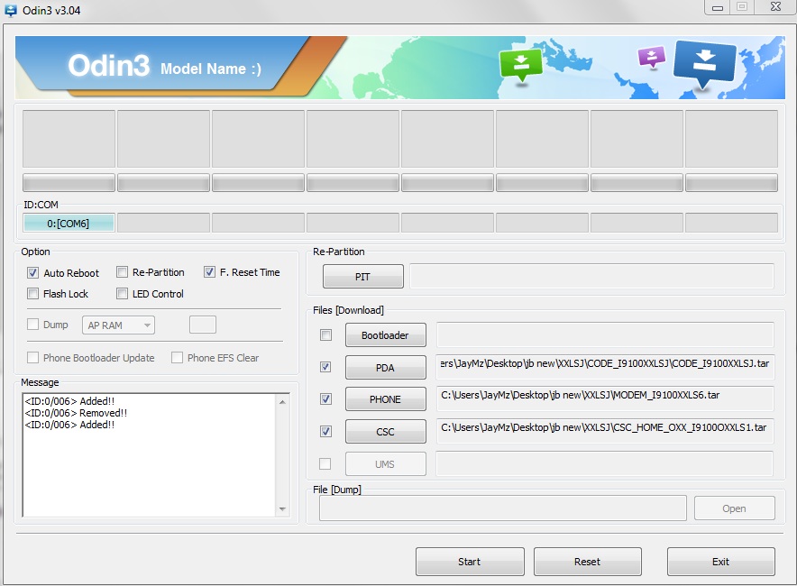This screenshot has width=797, height=586.
Task: Toggle the Auto Reboot checkbox
Action: [33, 273]
